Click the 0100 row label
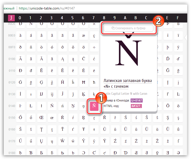The height and width of the screenshot is (159, 191). pyautogui.click(x=12, y=59)
